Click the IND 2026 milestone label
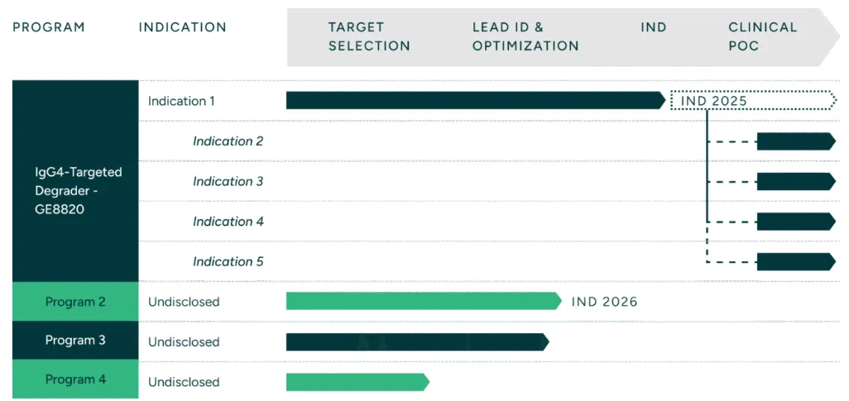849x401 pixels. 604,302
